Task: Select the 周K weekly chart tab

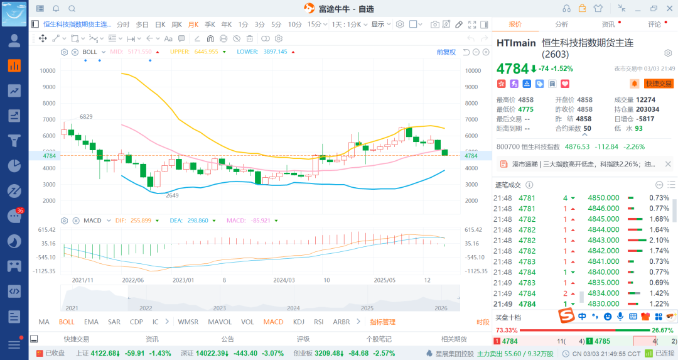Action: (x=176, y=25)
